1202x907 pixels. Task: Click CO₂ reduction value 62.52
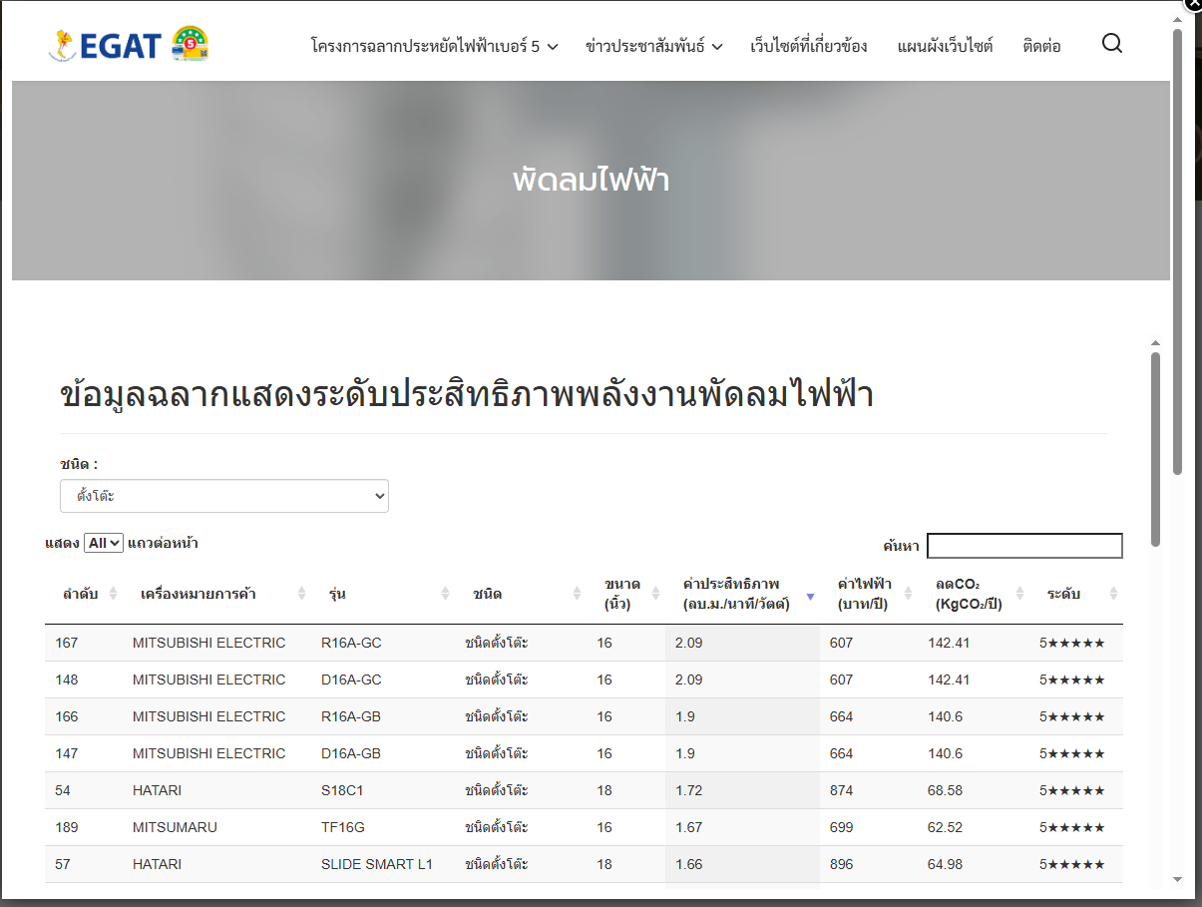point(946,827)
